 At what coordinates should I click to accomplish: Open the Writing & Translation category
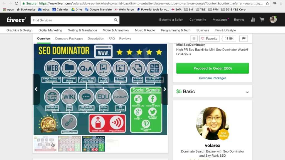82,30
